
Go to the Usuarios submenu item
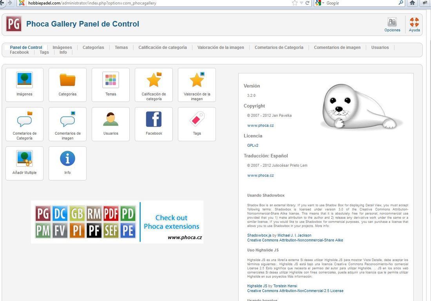380,47
